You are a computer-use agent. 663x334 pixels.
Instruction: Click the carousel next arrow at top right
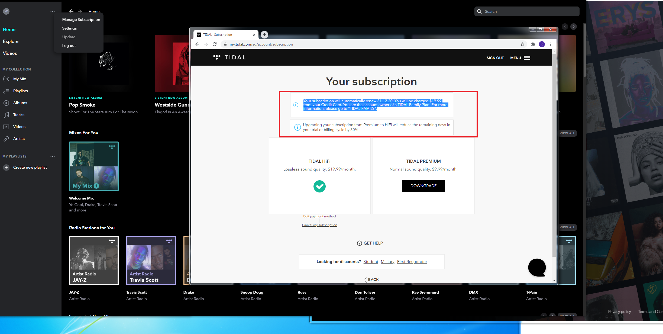tap(574, 27)
